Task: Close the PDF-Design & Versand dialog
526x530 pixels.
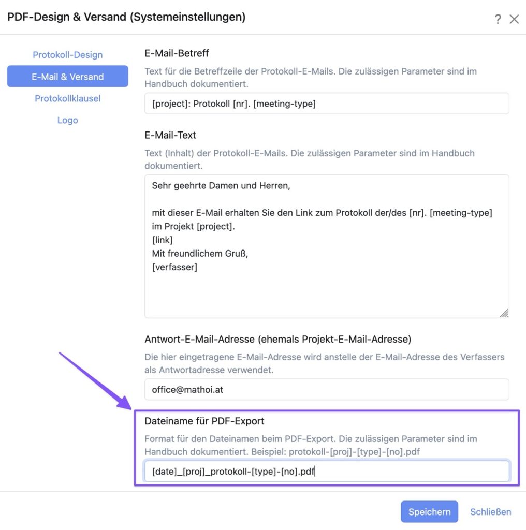Action: pyautogui.click(x=514, y=19)
